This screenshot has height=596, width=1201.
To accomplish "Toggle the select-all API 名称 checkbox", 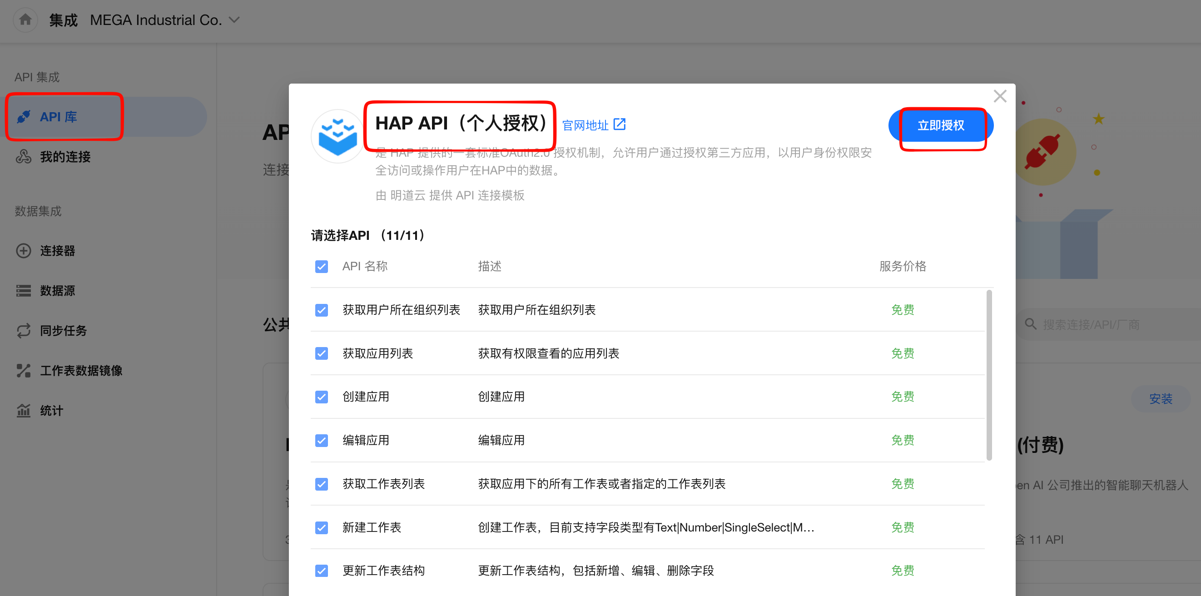I will point(321,266).
